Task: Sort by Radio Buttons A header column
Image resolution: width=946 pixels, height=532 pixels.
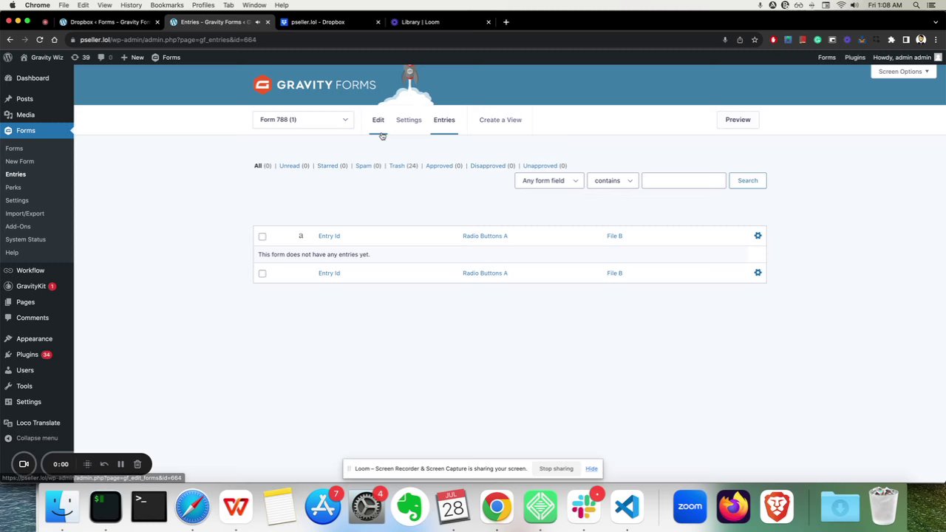Action: point(485,236)
